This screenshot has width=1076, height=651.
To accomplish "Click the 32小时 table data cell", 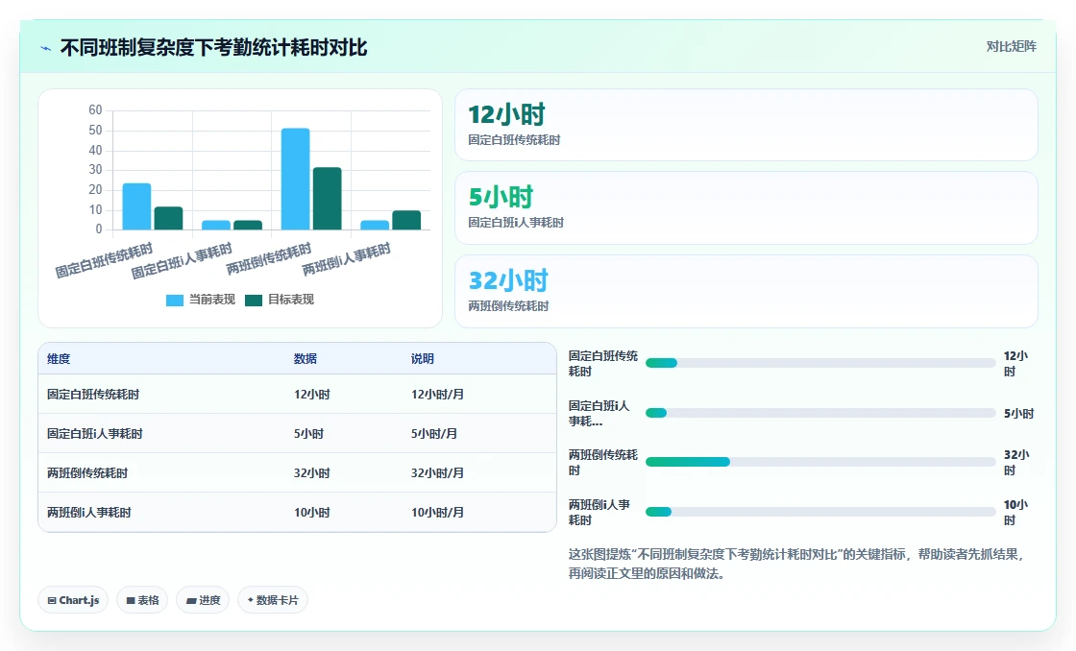I will (x=312, y=472).
